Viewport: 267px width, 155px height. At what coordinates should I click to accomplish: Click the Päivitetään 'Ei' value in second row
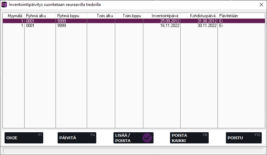[x=221, y=26]
